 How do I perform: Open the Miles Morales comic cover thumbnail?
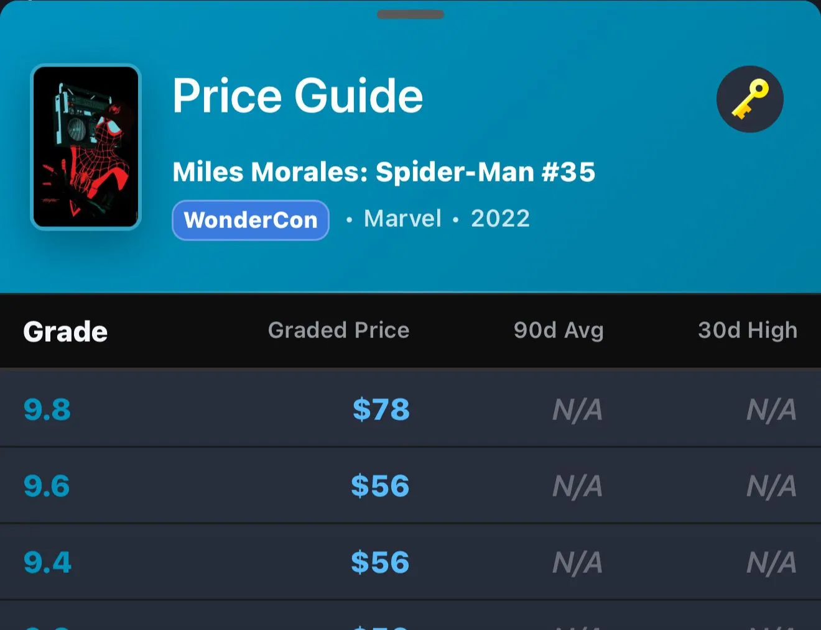tap(86, 147)
